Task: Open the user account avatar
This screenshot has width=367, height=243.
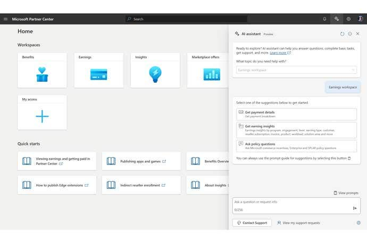Action: tap(361, 19)
